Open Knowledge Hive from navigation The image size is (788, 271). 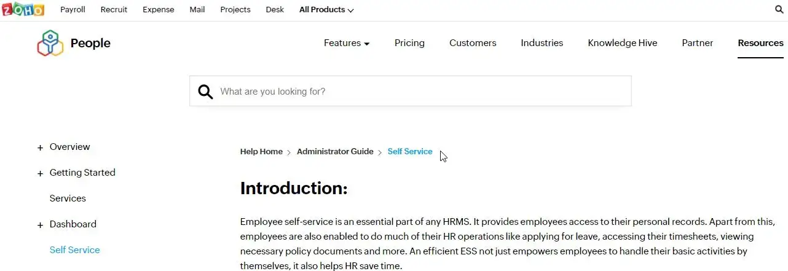tap(622, 43)
